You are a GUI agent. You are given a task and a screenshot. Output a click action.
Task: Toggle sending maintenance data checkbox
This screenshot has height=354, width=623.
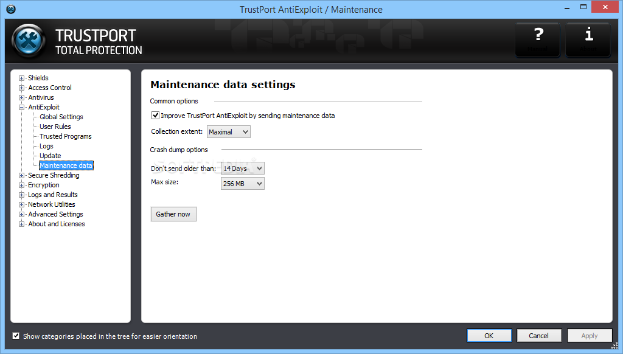click(155, 116)
